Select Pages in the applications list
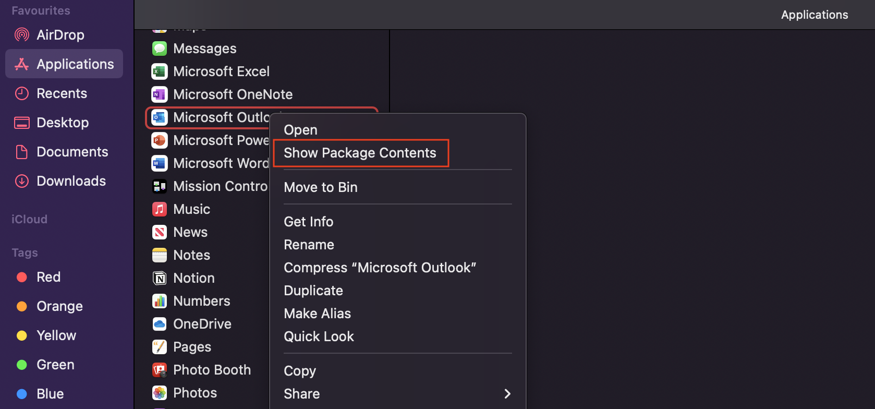Viewport: 875px width, 409px height. 192,347
